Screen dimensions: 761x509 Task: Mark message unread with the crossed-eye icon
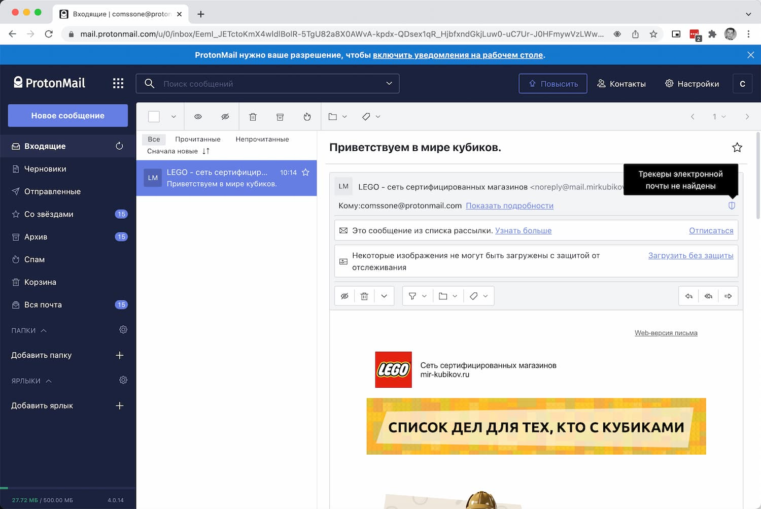pyautogui.click(x=225, y=117)
